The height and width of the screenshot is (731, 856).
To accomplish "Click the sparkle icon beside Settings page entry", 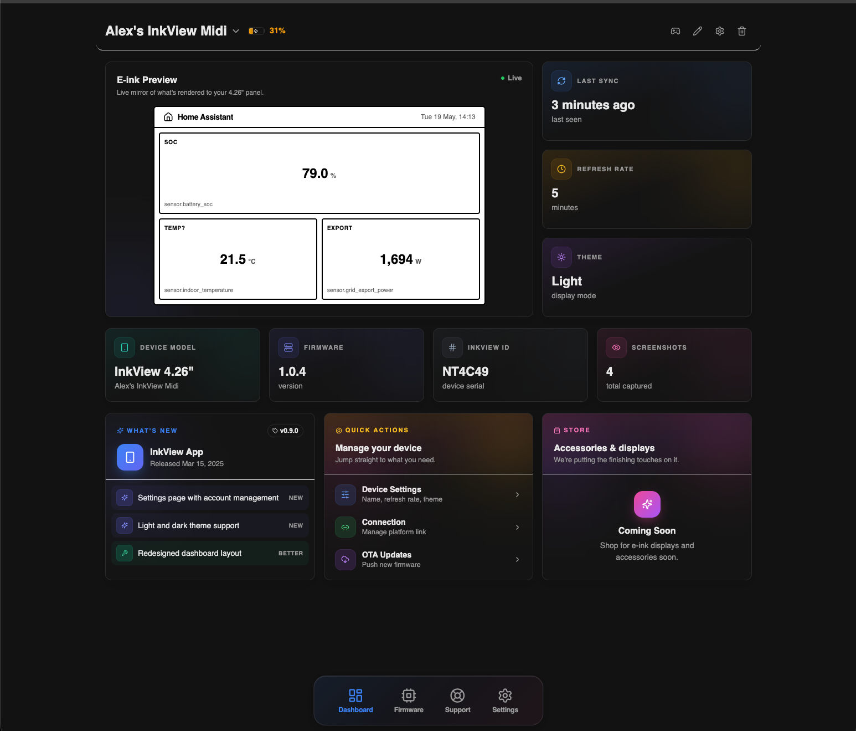I will [x=125, y=498].
